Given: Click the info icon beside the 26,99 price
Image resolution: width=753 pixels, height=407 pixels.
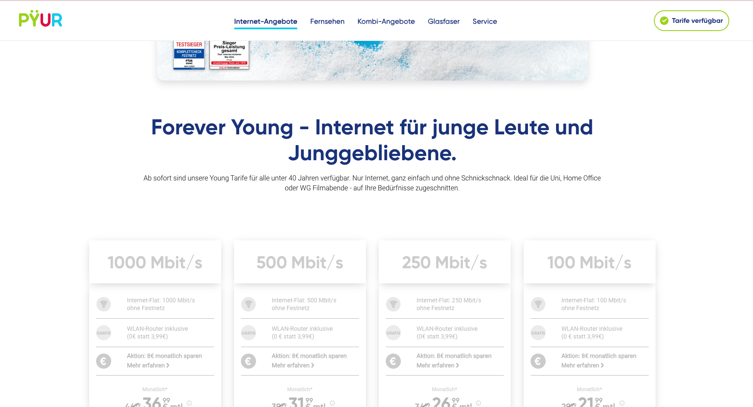Looking at the screenshot, I should [478, 403].
